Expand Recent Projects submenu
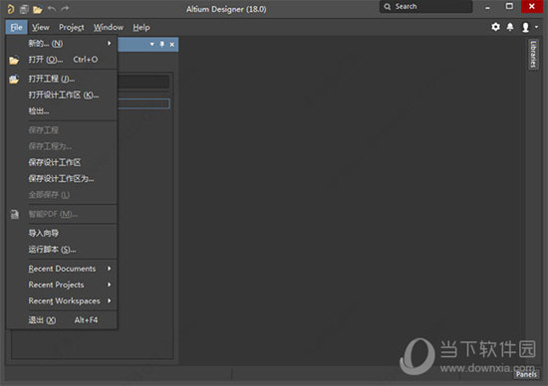The image size is (548, 386). tap(62, 285)
